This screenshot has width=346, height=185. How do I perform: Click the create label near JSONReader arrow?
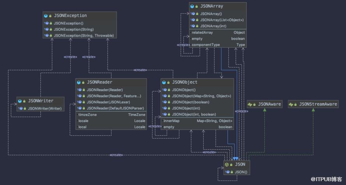[89, 57]
